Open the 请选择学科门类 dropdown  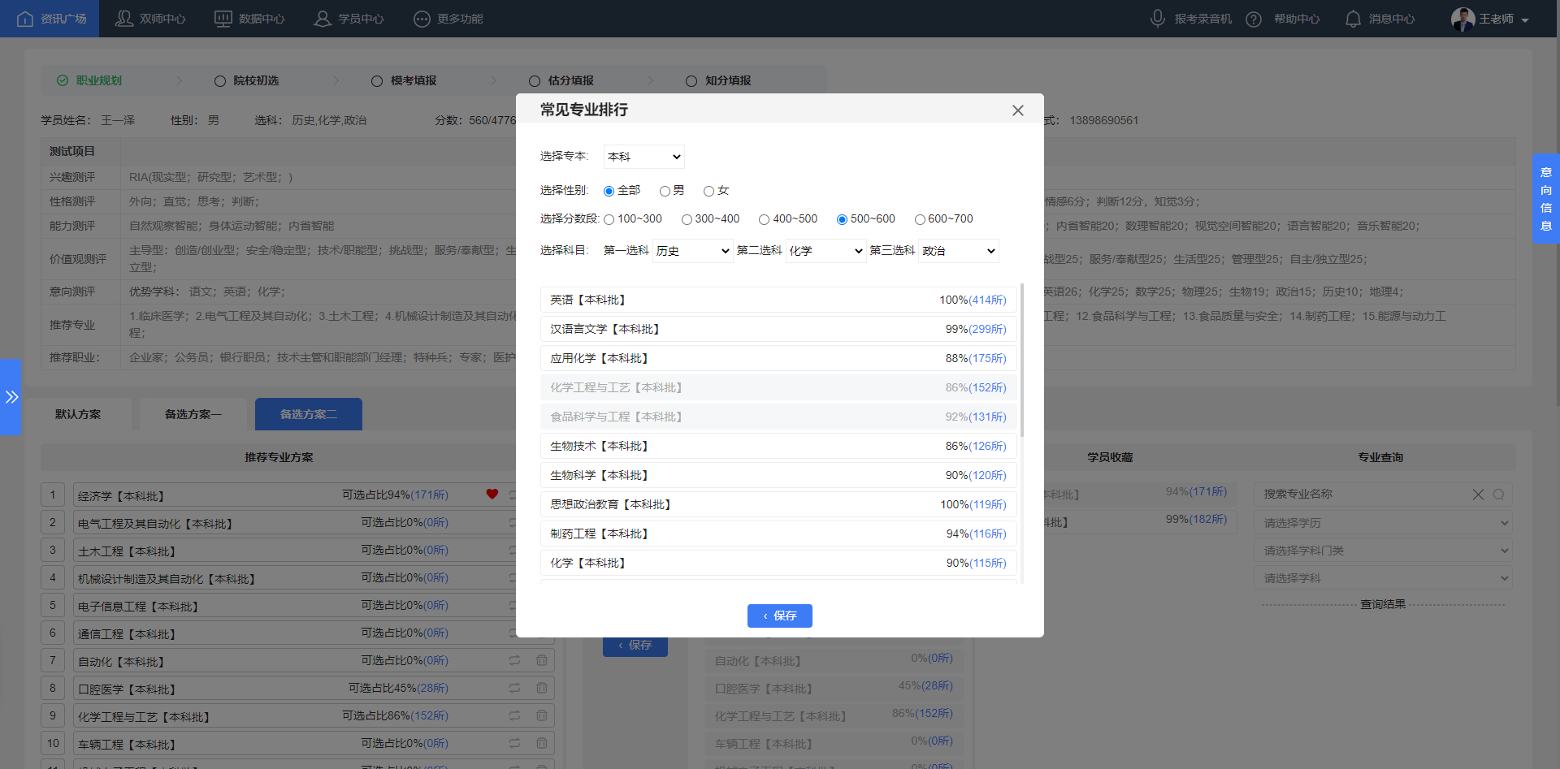pos(1384,551)
